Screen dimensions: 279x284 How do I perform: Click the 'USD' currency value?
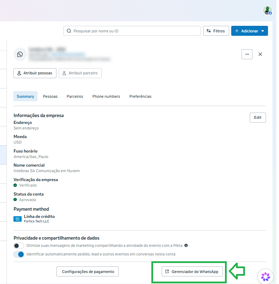pyautogui.click(x=18, y=142)
